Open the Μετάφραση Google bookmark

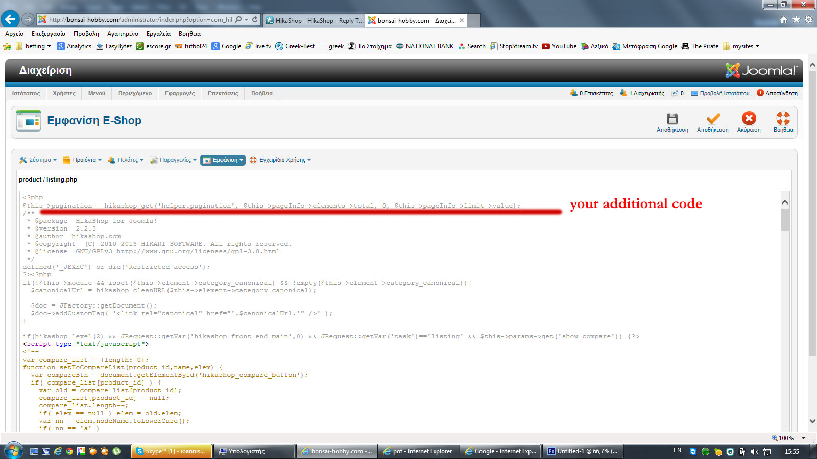[645, 46]
